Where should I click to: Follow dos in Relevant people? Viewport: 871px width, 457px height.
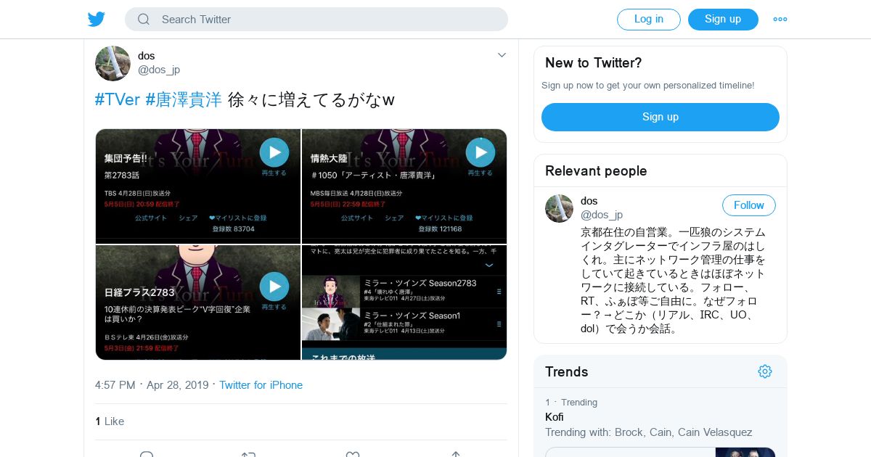[x=749, y=205]
